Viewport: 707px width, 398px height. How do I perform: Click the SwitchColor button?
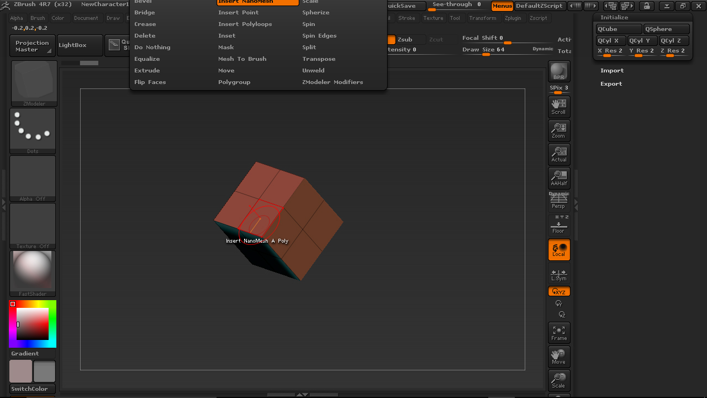tap(33, 389)
